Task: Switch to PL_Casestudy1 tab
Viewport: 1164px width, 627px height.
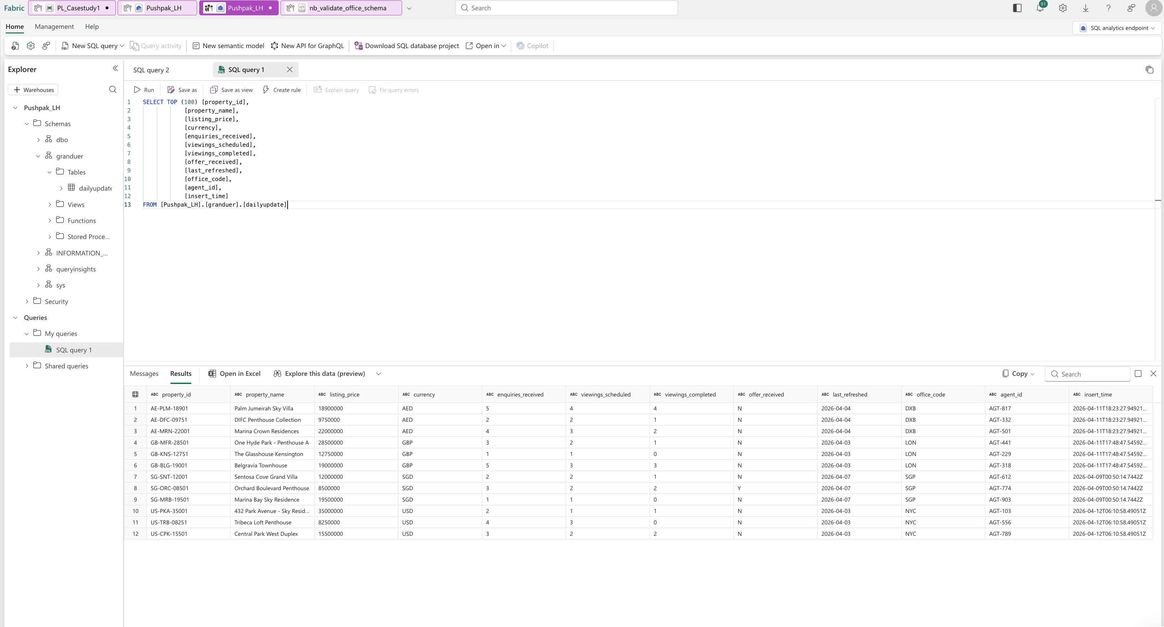Action: [72, 8]
